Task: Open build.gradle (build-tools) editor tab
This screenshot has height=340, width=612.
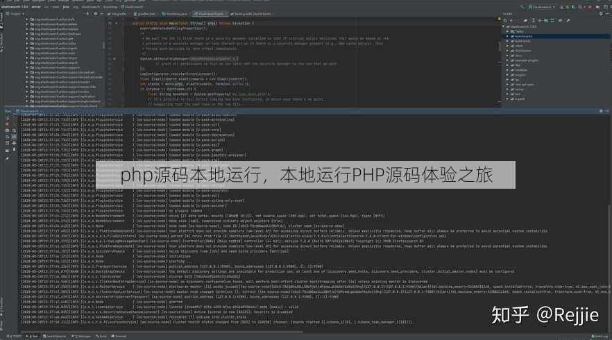Action: click(x=251, y=14)
